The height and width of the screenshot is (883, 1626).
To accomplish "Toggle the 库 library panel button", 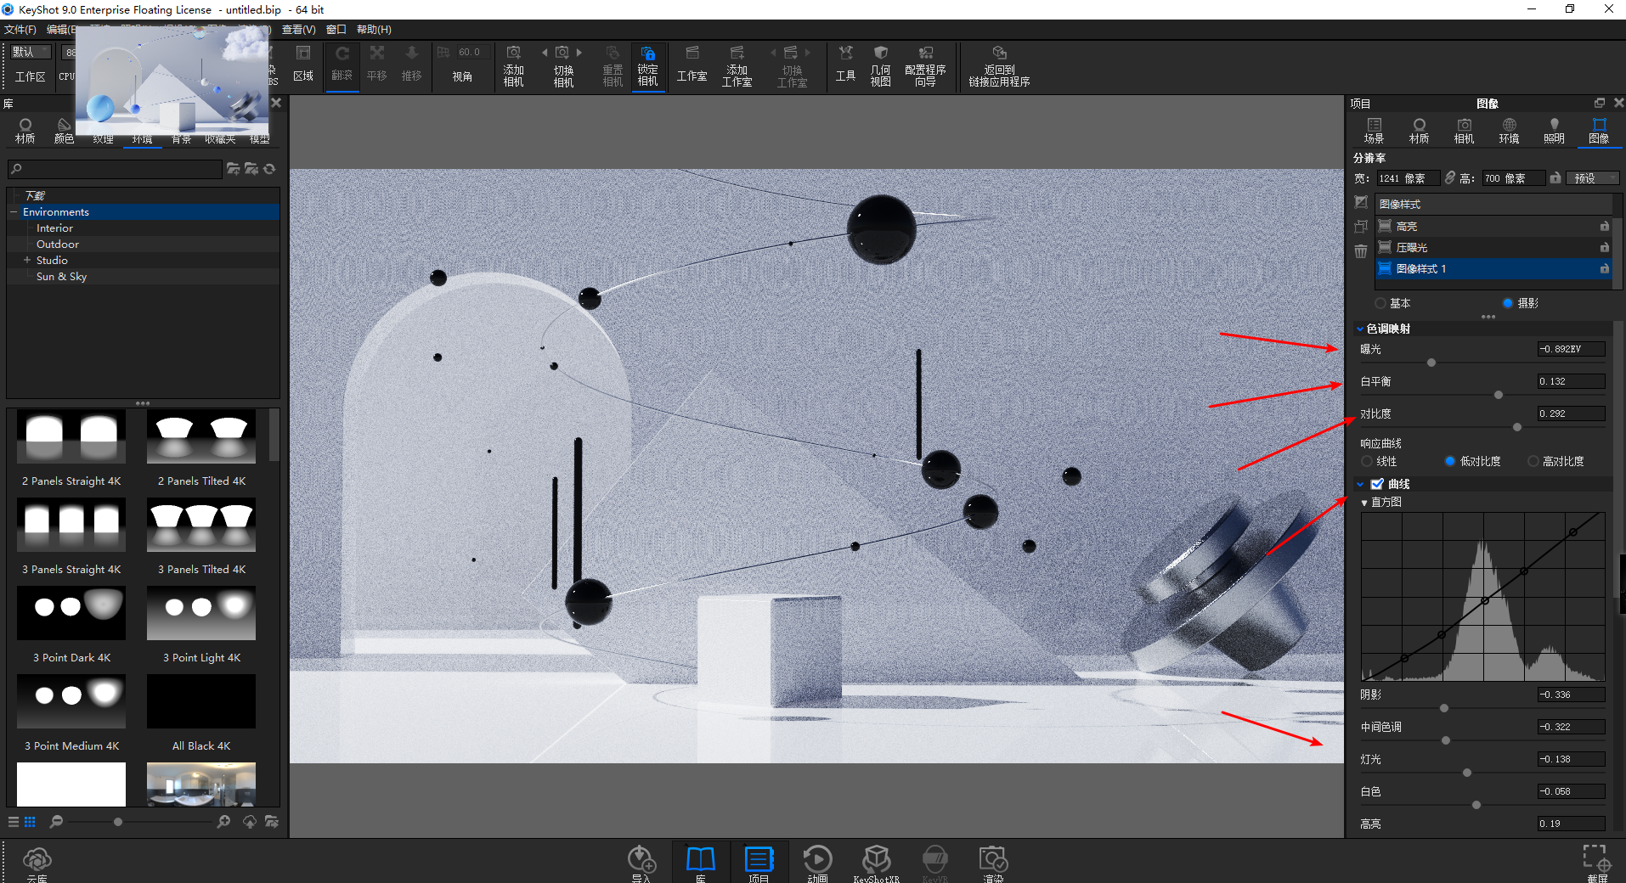I will click(x=701, y=863).
